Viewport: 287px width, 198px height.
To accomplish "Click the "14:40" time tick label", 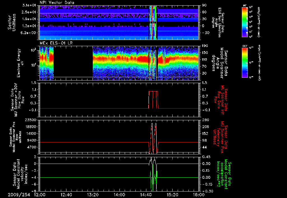I will (146, 195).
